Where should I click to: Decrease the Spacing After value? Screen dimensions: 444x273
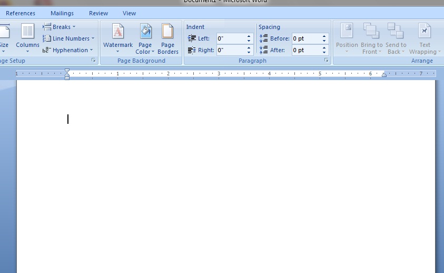[x=324, y=53]
